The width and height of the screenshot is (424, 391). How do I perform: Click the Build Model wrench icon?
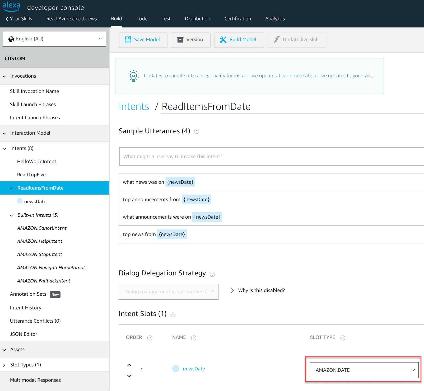point(223,40)
